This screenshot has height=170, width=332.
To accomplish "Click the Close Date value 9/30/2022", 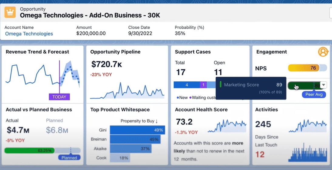I will tap(140, 33).
